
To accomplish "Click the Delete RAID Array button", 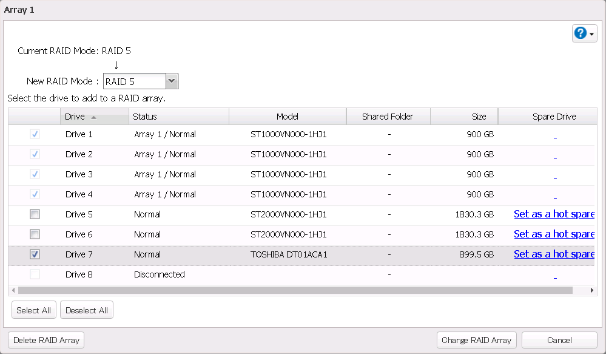I will (47, 340).
